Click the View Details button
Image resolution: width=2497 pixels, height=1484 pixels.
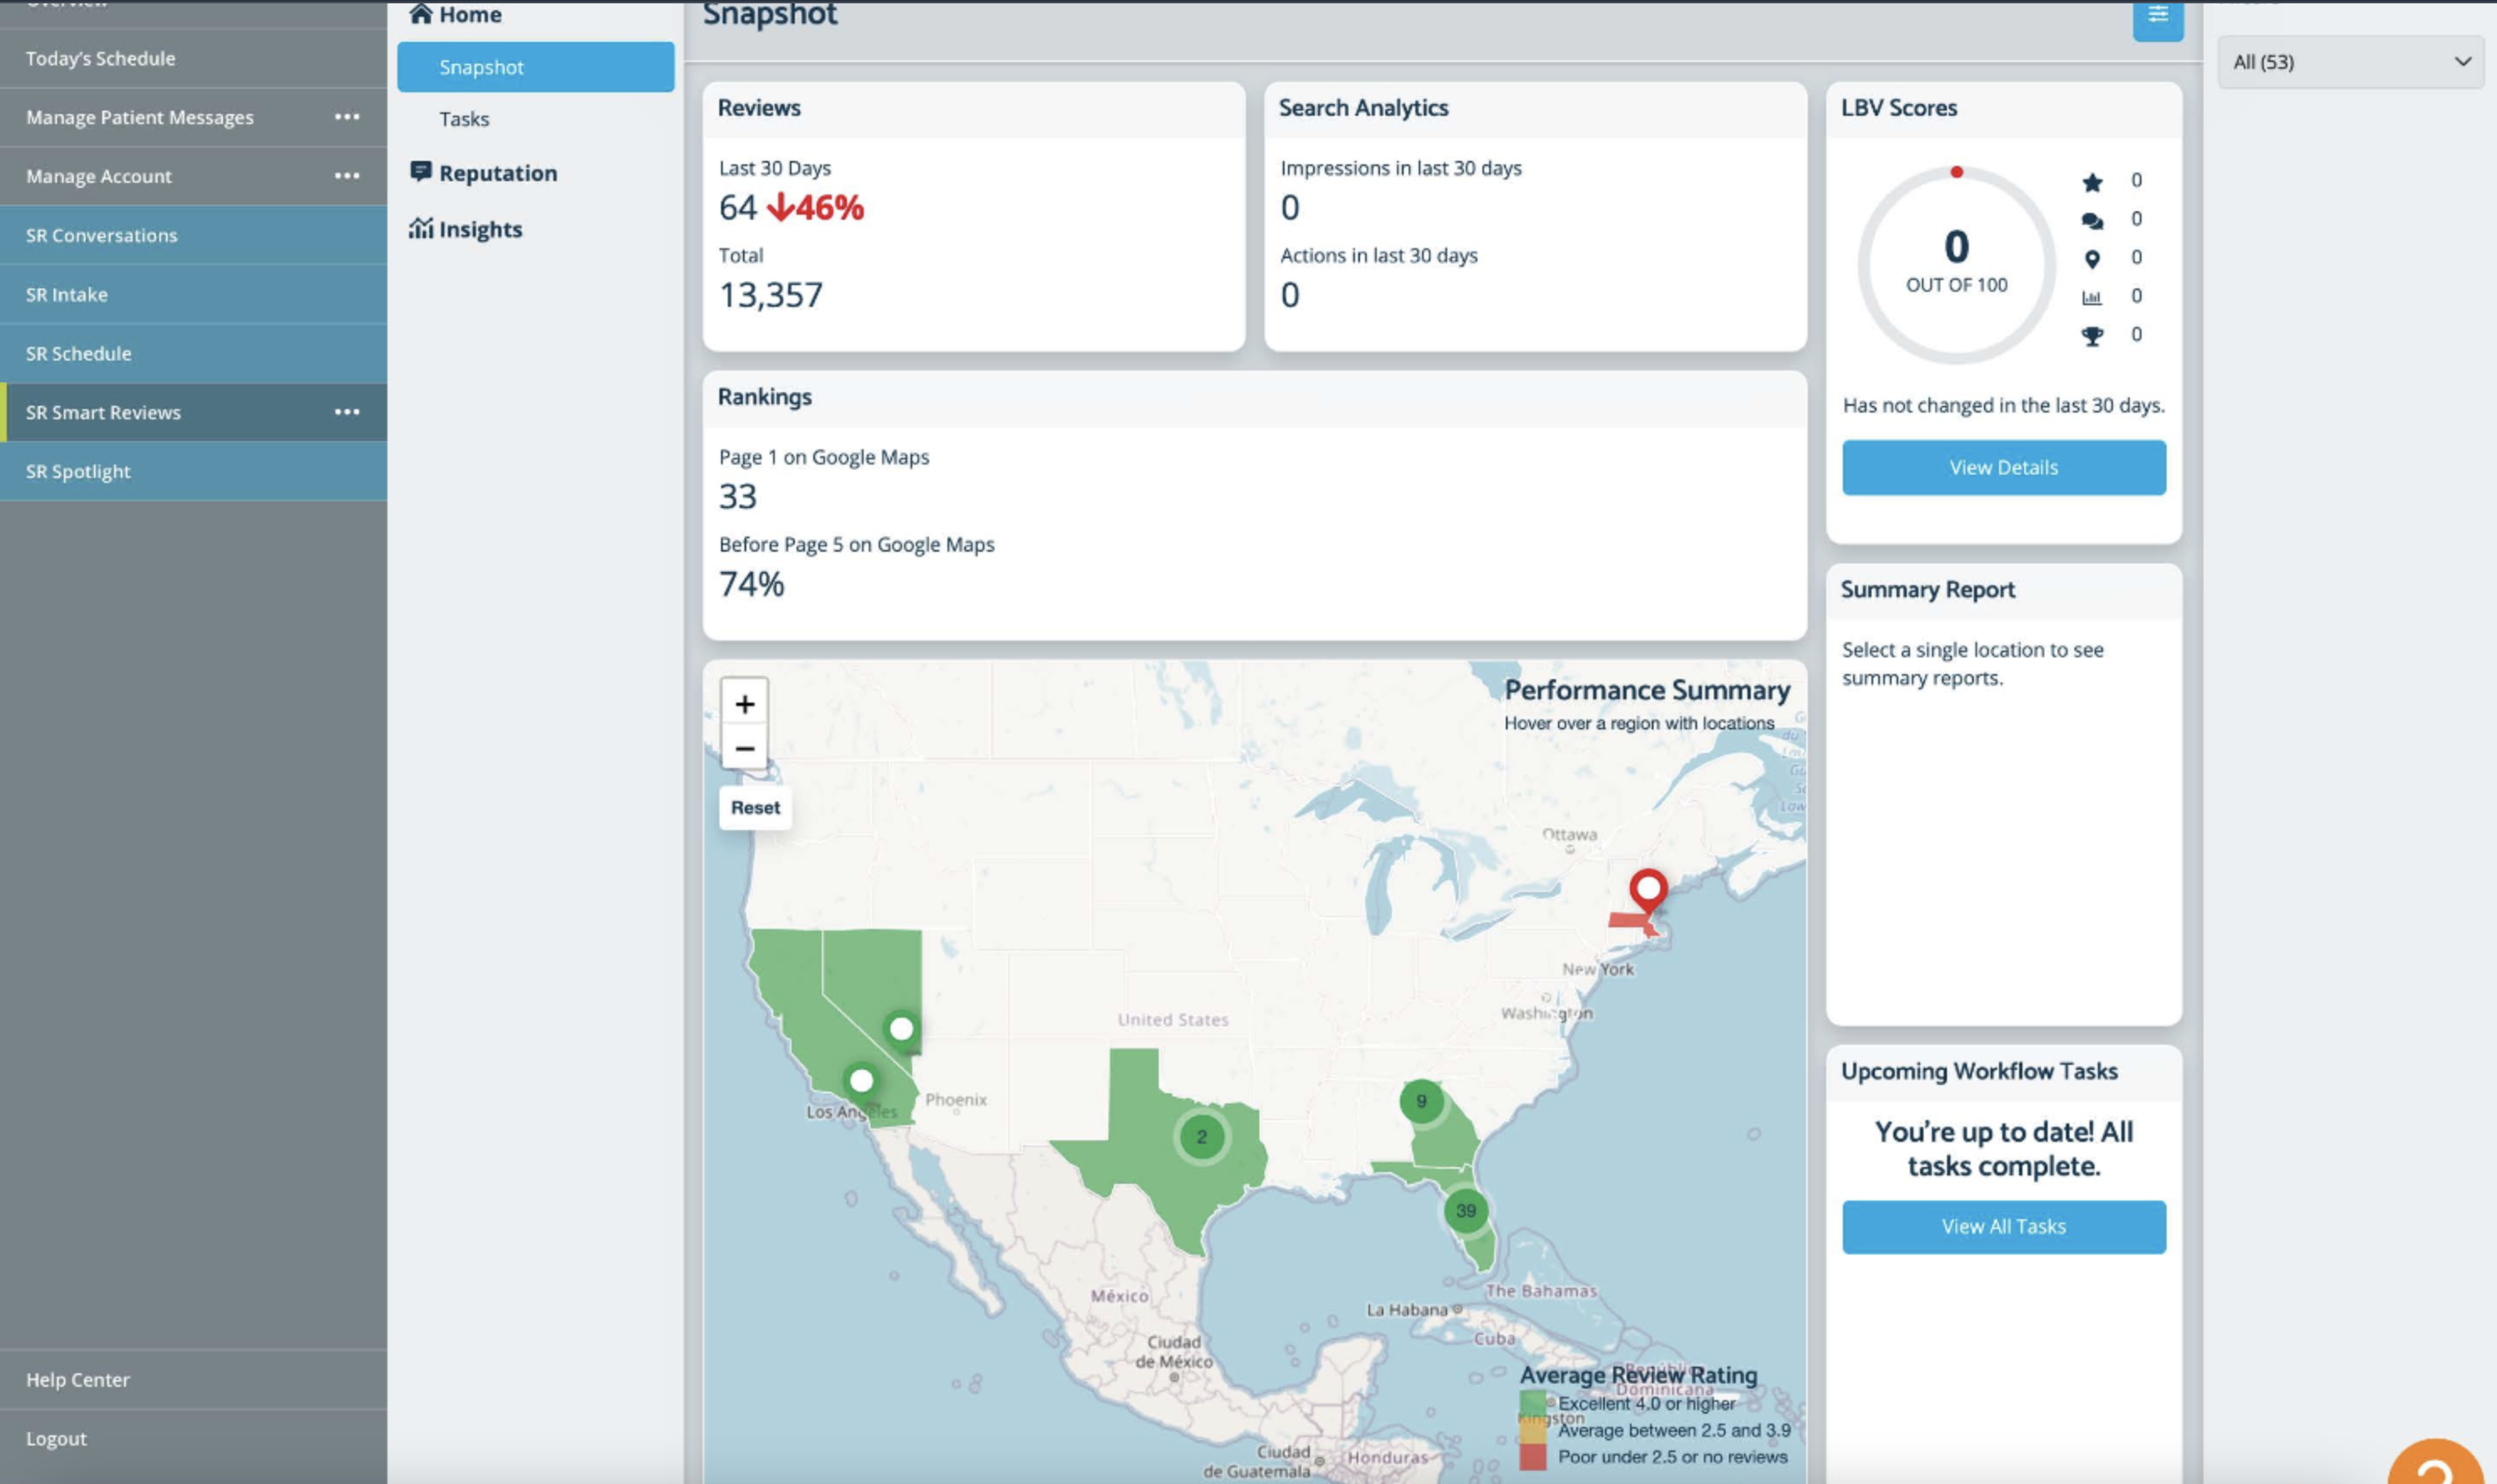[x=2003, y=467]
